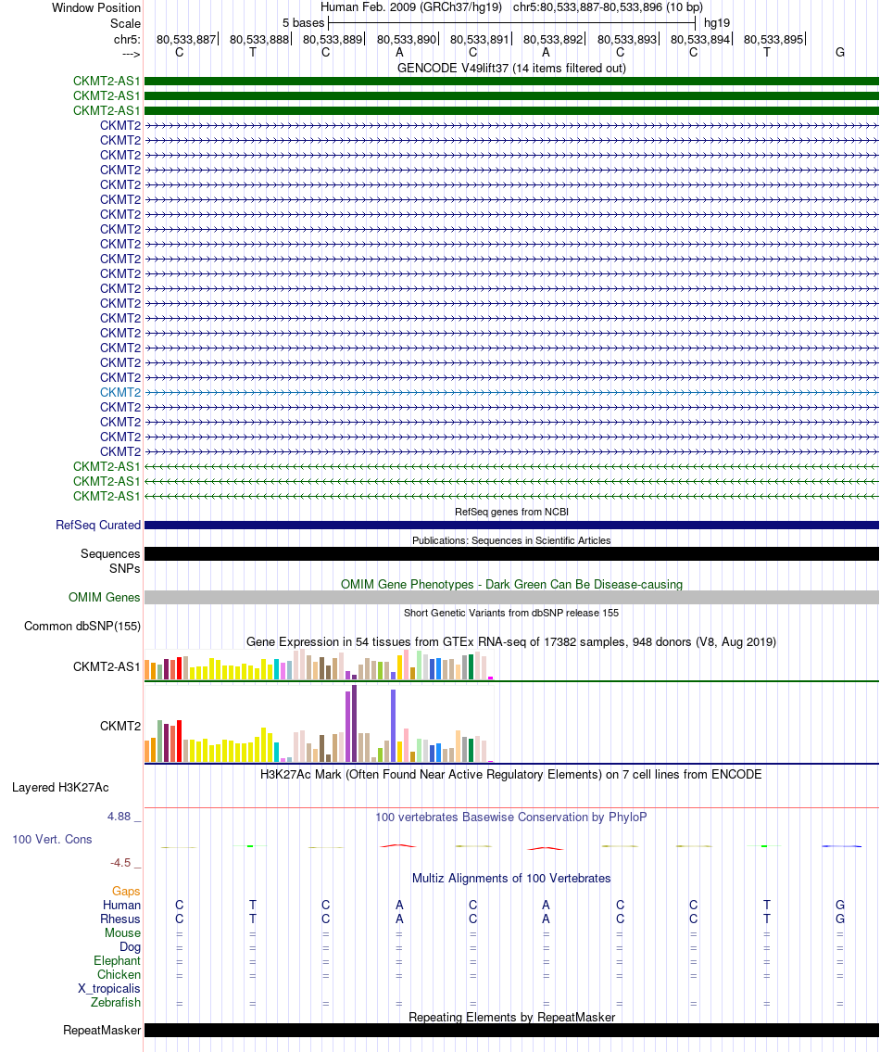Click position label 80,533,893
This screenshot has height=1052, width=880.
[x=626, y=40]
